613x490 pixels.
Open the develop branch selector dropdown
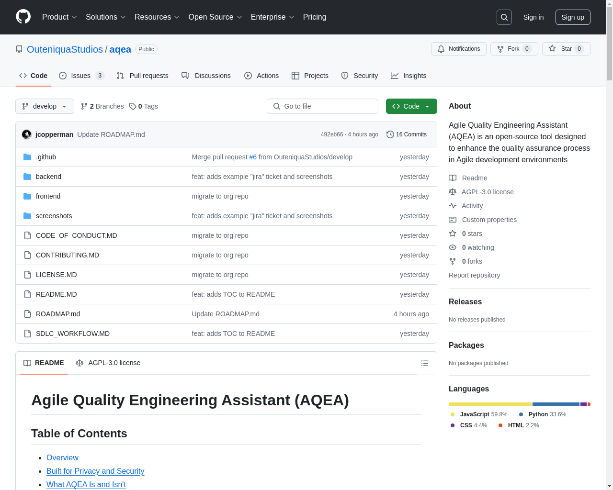pyautogui.click(x=45, y=106)
